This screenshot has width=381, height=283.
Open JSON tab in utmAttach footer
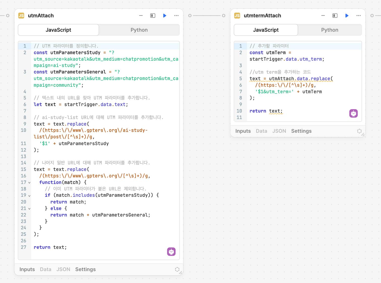[63, 269]
